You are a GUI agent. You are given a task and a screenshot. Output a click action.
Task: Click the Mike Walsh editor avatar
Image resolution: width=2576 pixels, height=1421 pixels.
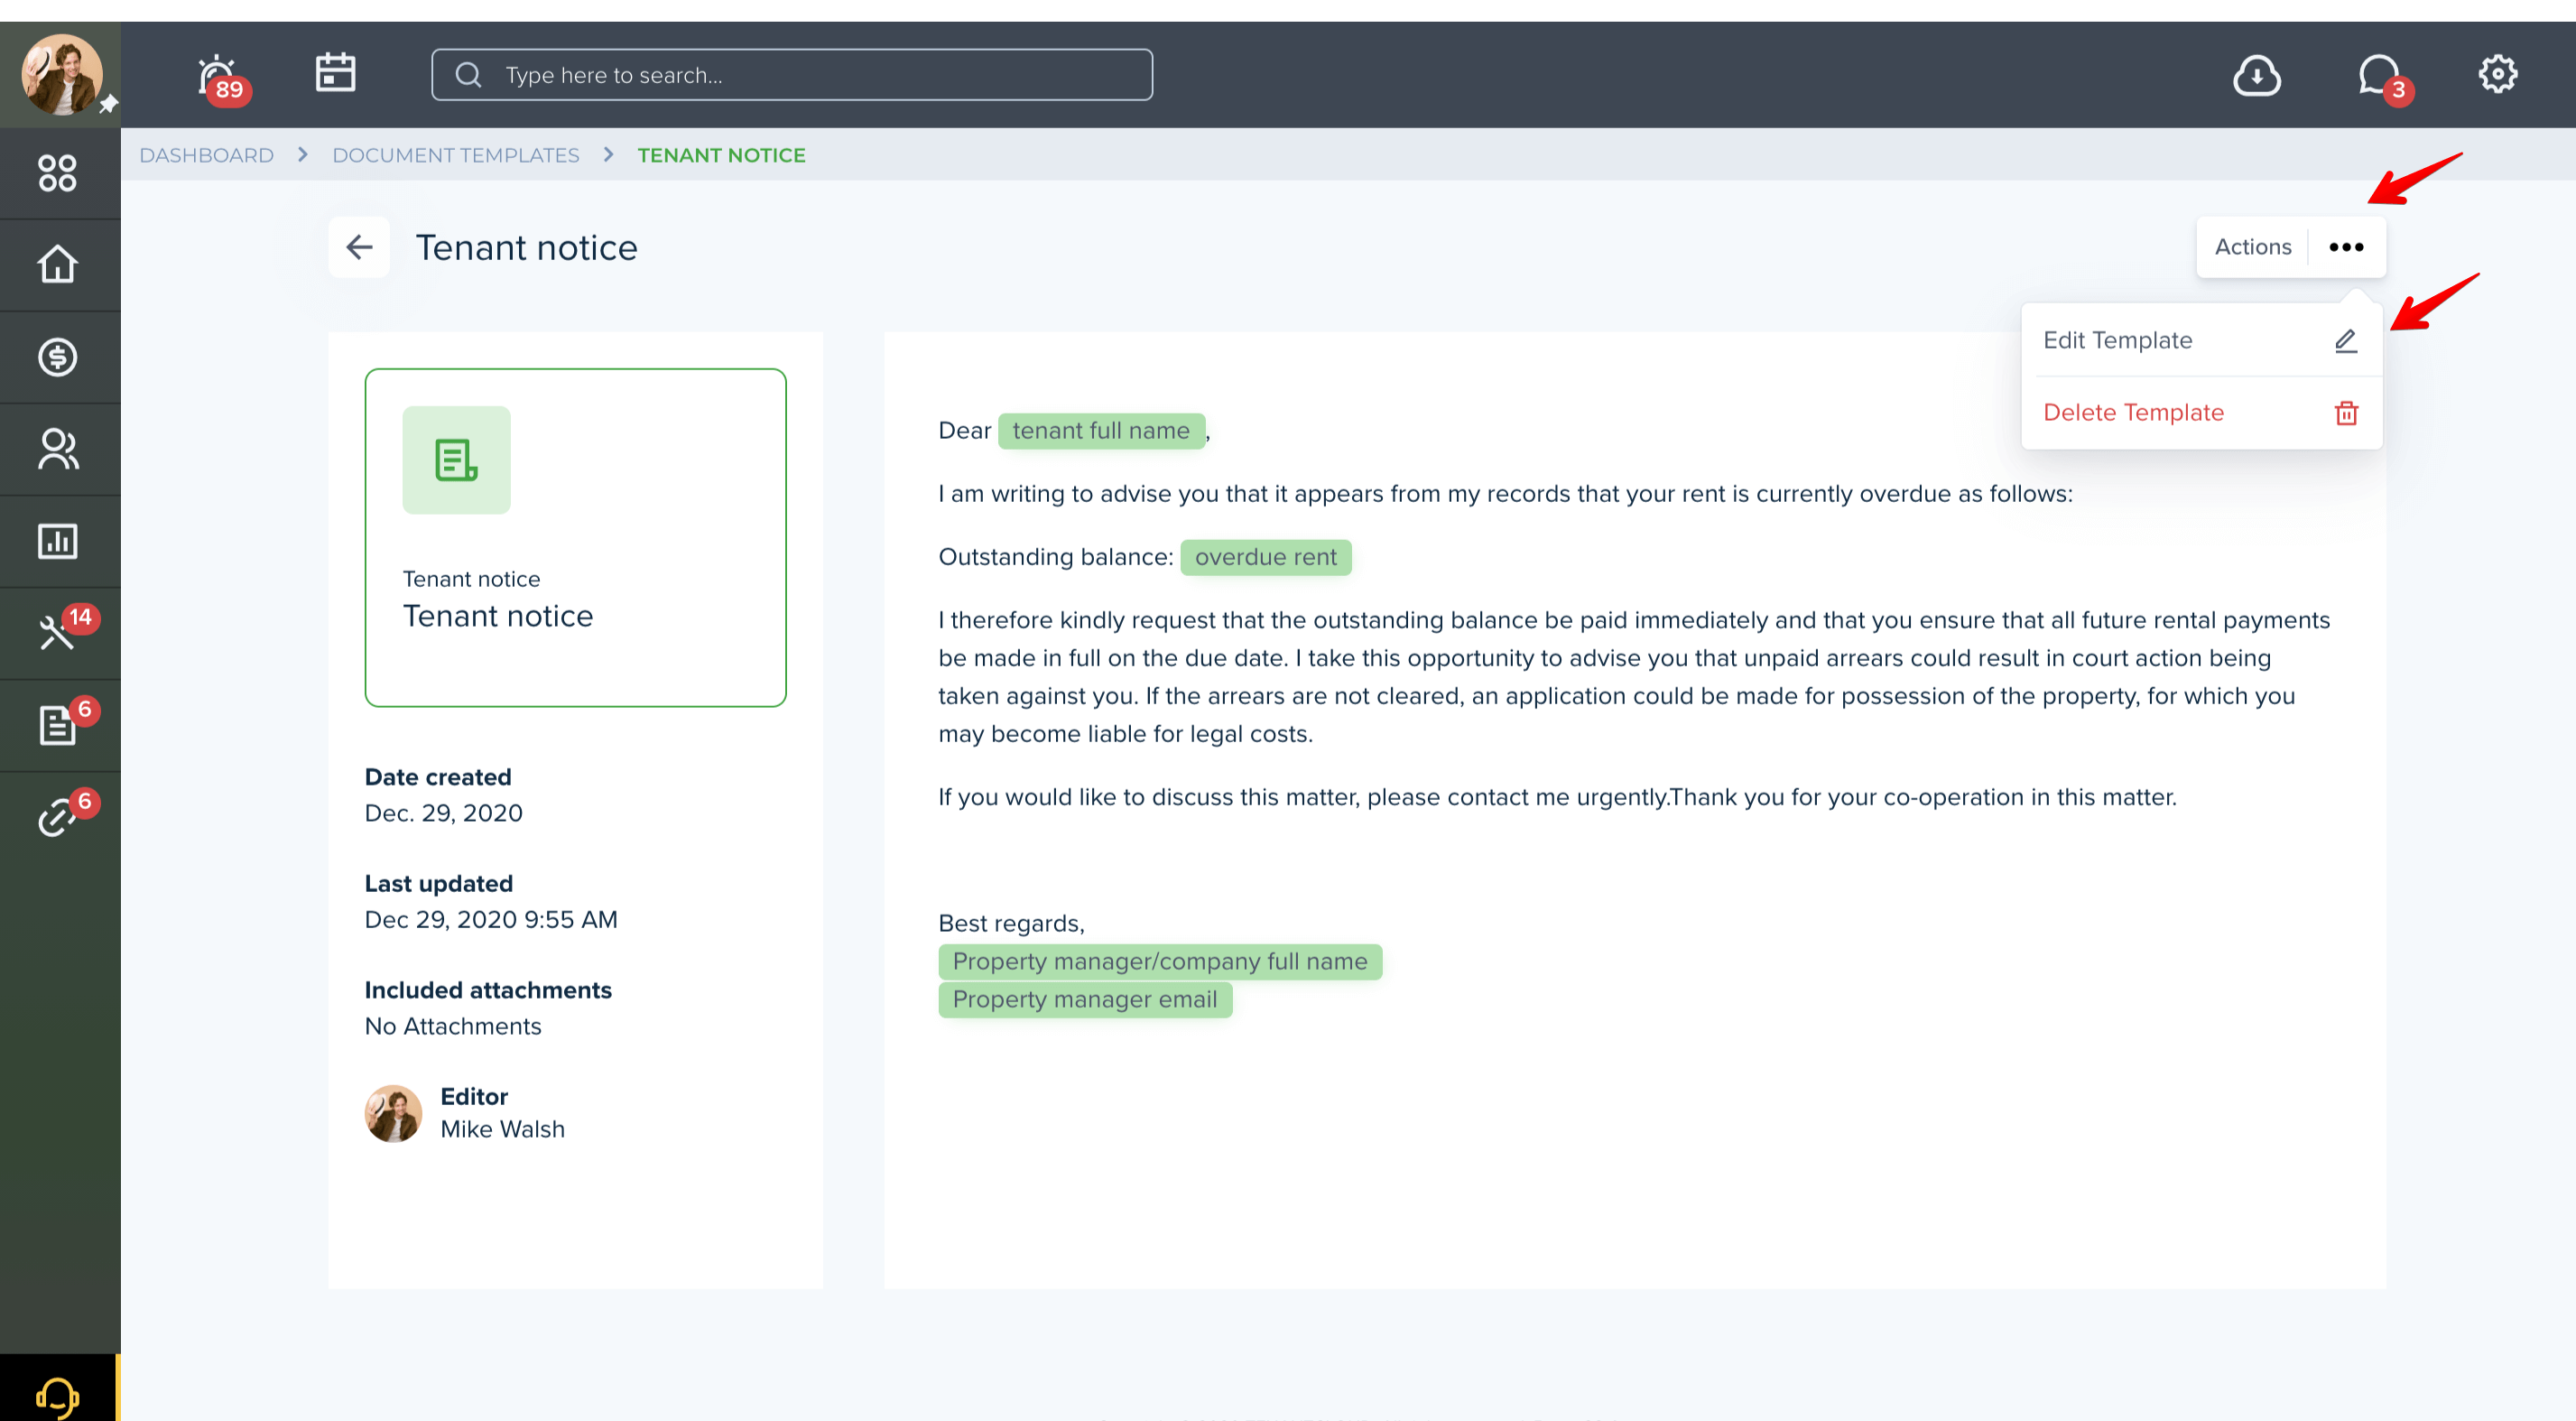[393, 1113]
